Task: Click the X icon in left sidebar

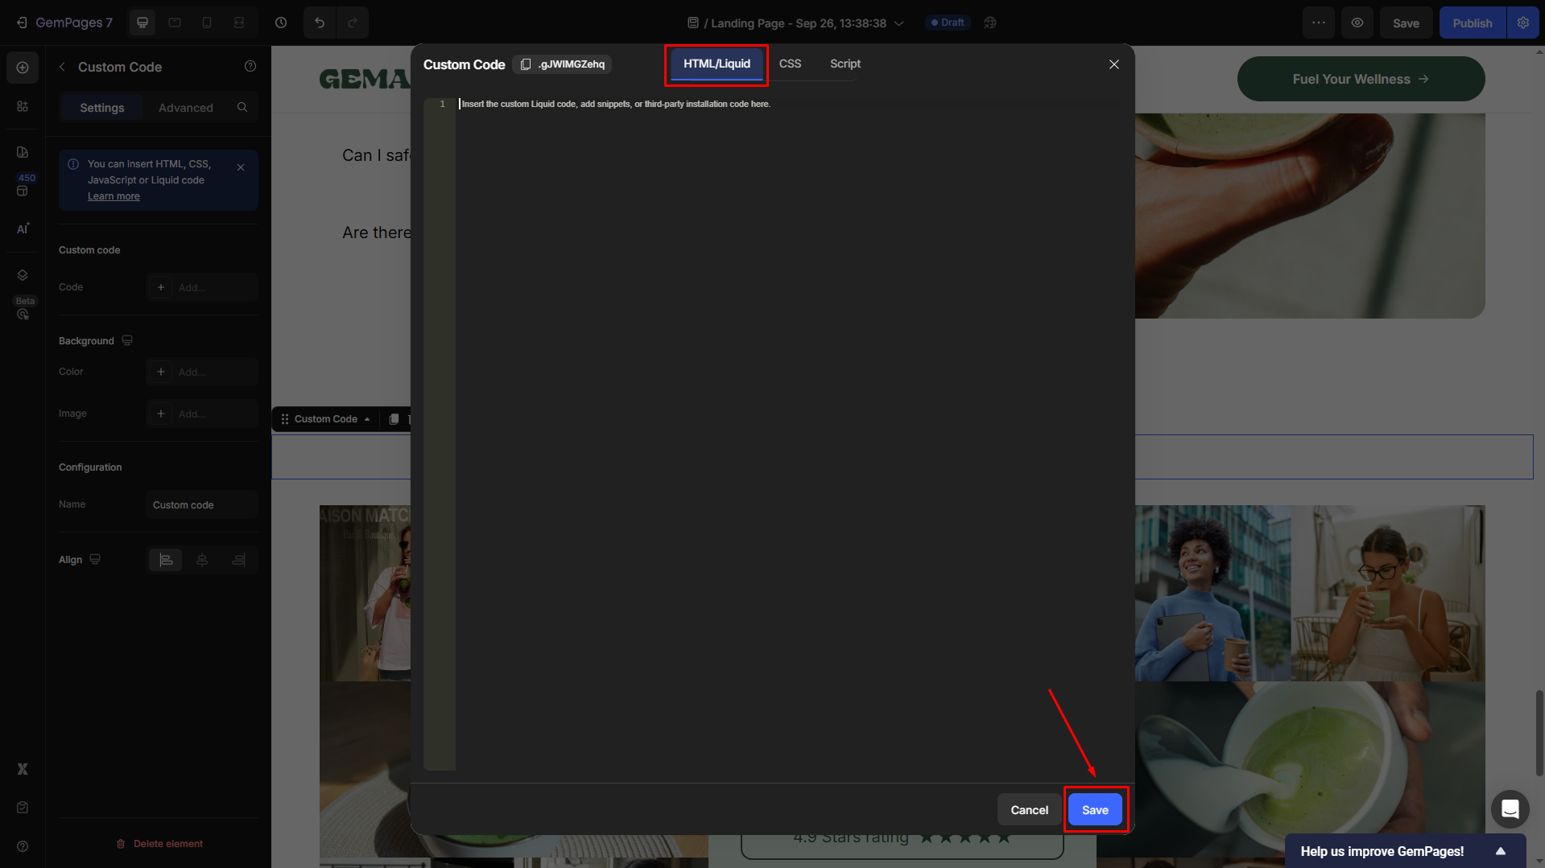Action: point(23,769)
